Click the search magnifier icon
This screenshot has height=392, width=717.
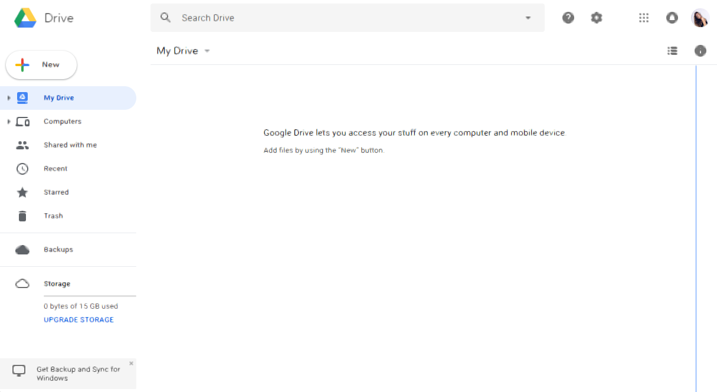[166, 18]
